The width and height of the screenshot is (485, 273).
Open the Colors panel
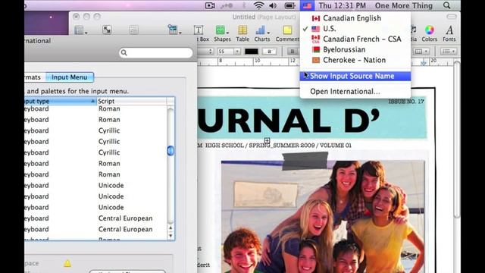pos(430,33)
